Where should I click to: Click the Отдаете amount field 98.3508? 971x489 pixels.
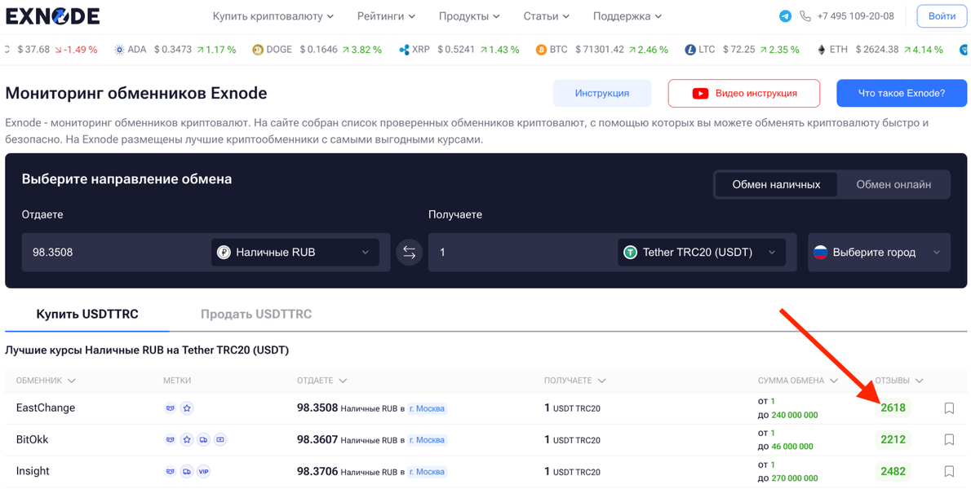117,252
